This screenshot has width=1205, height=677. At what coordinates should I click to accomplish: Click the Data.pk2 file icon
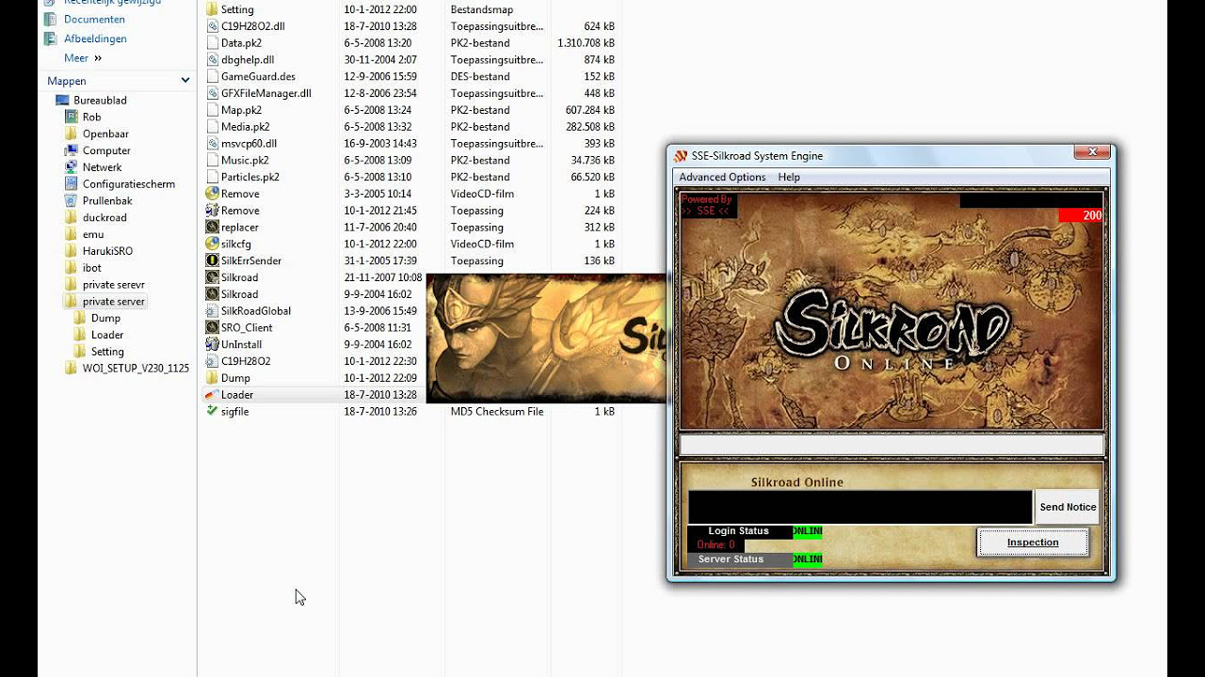[212, 43]
